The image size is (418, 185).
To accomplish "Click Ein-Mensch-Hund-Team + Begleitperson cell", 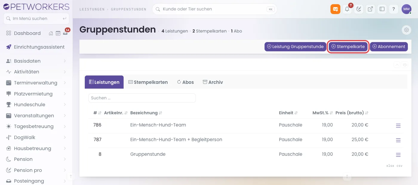I will (176, 139).
